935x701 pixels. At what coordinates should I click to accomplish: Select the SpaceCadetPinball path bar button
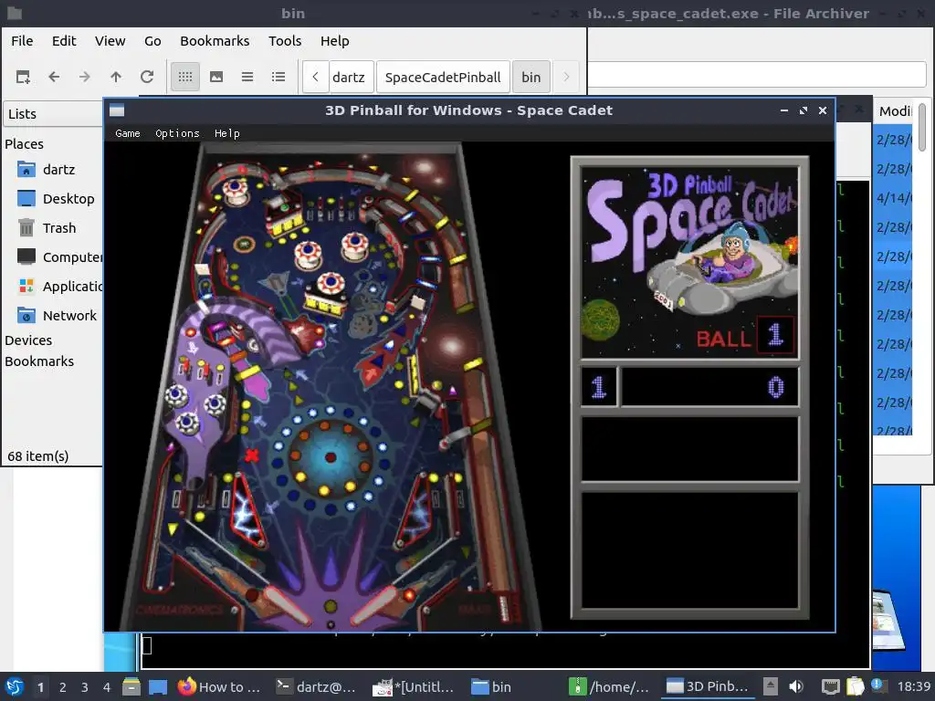tap(443, 77)
